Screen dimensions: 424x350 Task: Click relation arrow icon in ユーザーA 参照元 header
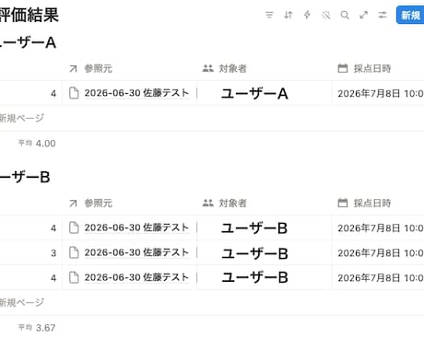point(73,68)
